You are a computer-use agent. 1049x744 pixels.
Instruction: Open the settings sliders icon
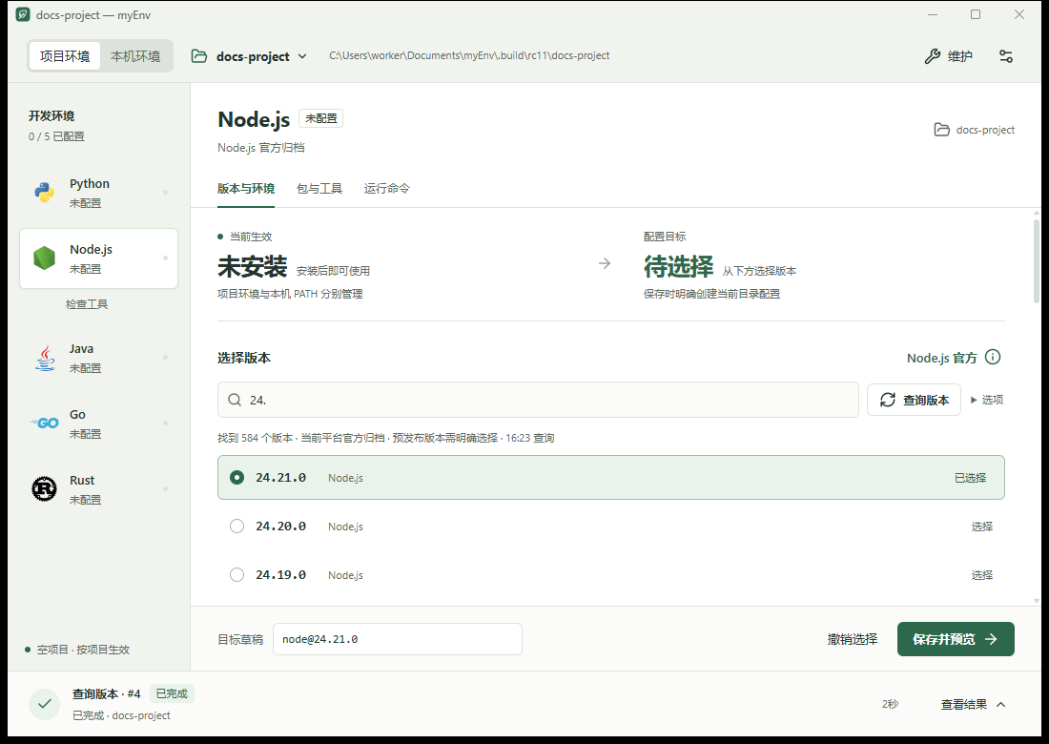pos(1005,56)
